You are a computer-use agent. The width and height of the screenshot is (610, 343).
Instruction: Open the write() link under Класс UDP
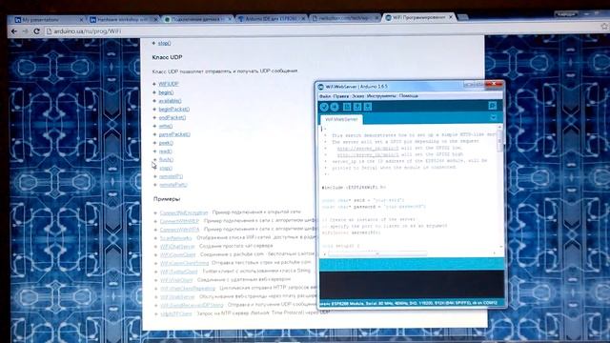point(165,126)
